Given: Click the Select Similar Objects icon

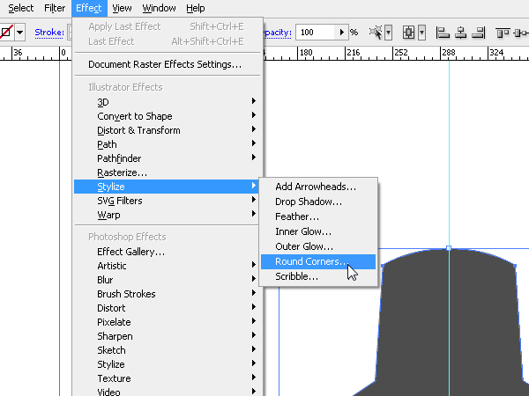Looking at the screenshot, I should pyautogui.click(x=378, y=33).
